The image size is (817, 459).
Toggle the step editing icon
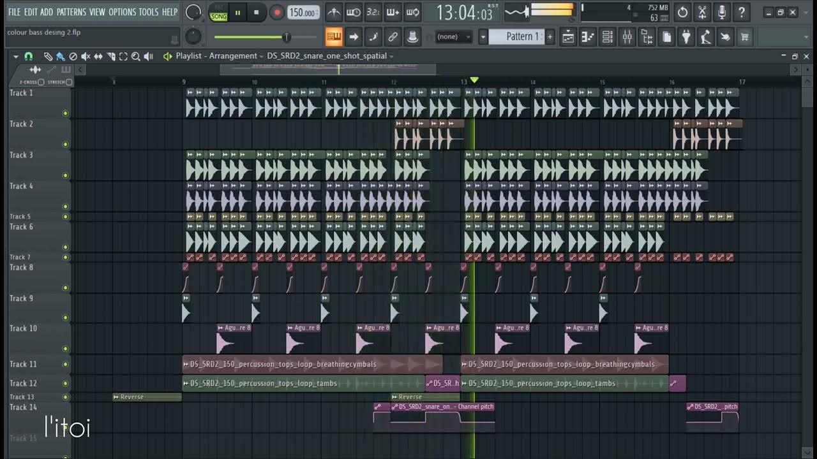(x=373, y=37)
